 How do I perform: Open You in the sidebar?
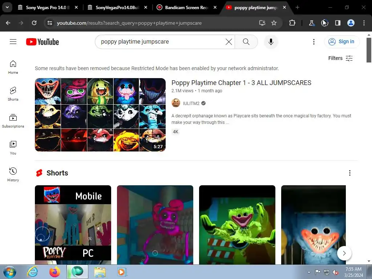coord(13,147)
